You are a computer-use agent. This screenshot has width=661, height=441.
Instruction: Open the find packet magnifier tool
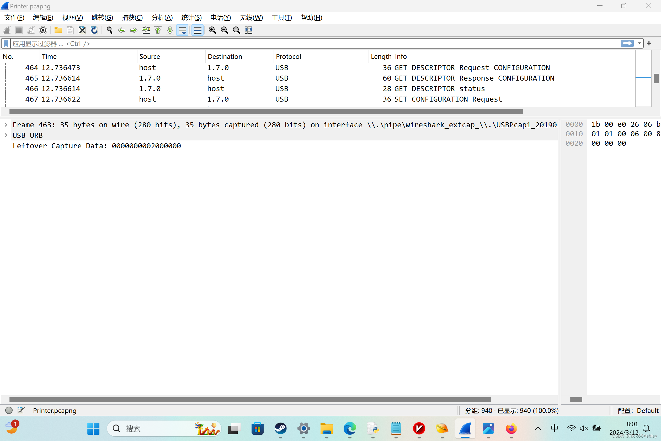point(110,30)
